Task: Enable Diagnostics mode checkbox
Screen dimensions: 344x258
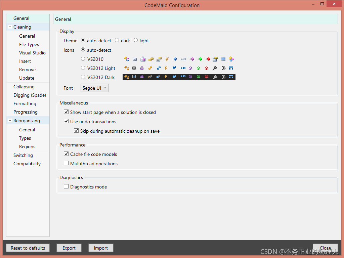Action: pos(66,186)
